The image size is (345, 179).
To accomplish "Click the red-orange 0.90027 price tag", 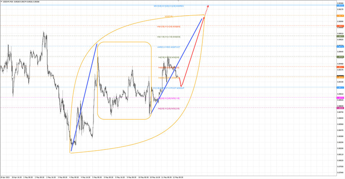I will (x=340, y=26).
